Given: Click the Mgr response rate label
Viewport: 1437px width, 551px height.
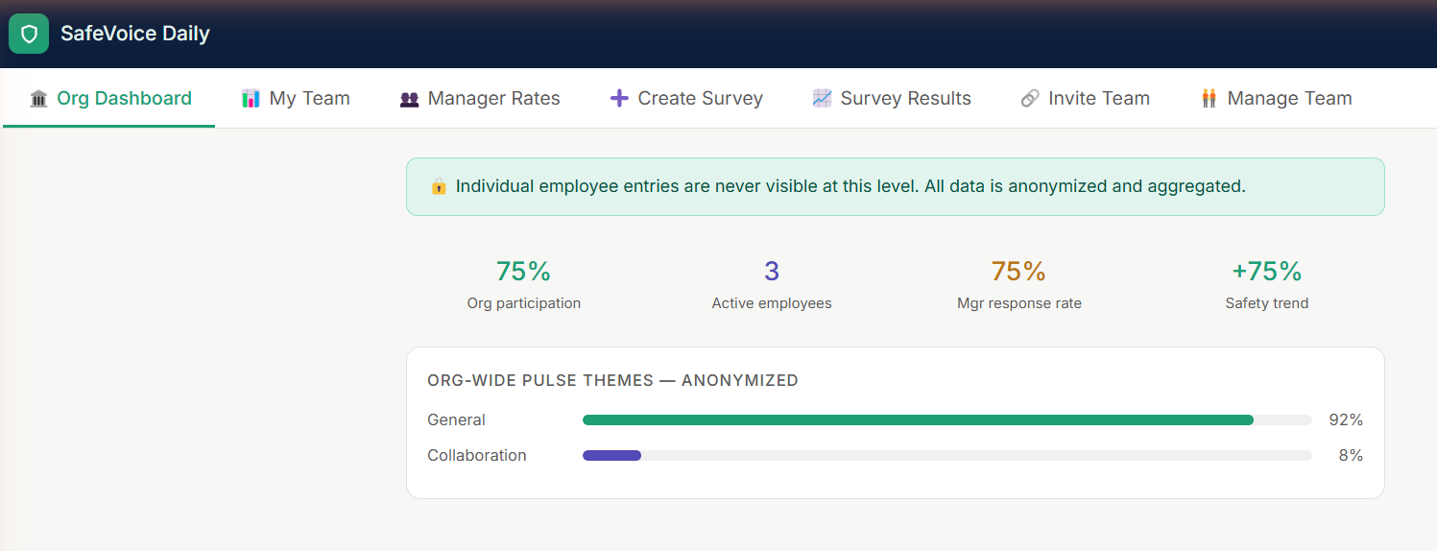Looking at the screenshot, I should (1019, 303).
